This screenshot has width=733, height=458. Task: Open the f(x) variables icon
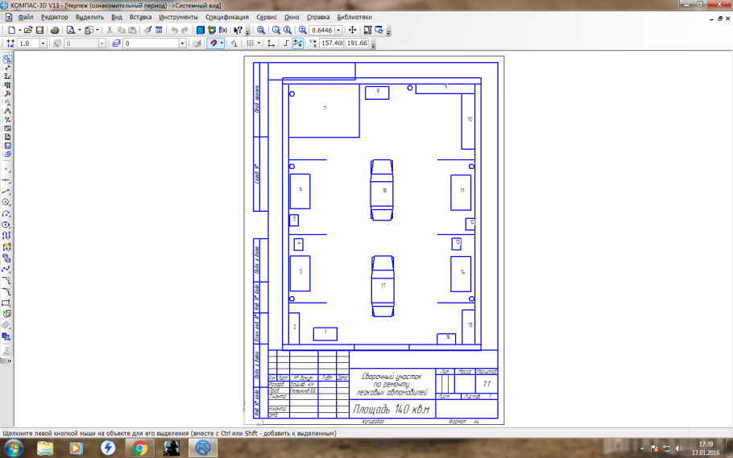[223, 31]
